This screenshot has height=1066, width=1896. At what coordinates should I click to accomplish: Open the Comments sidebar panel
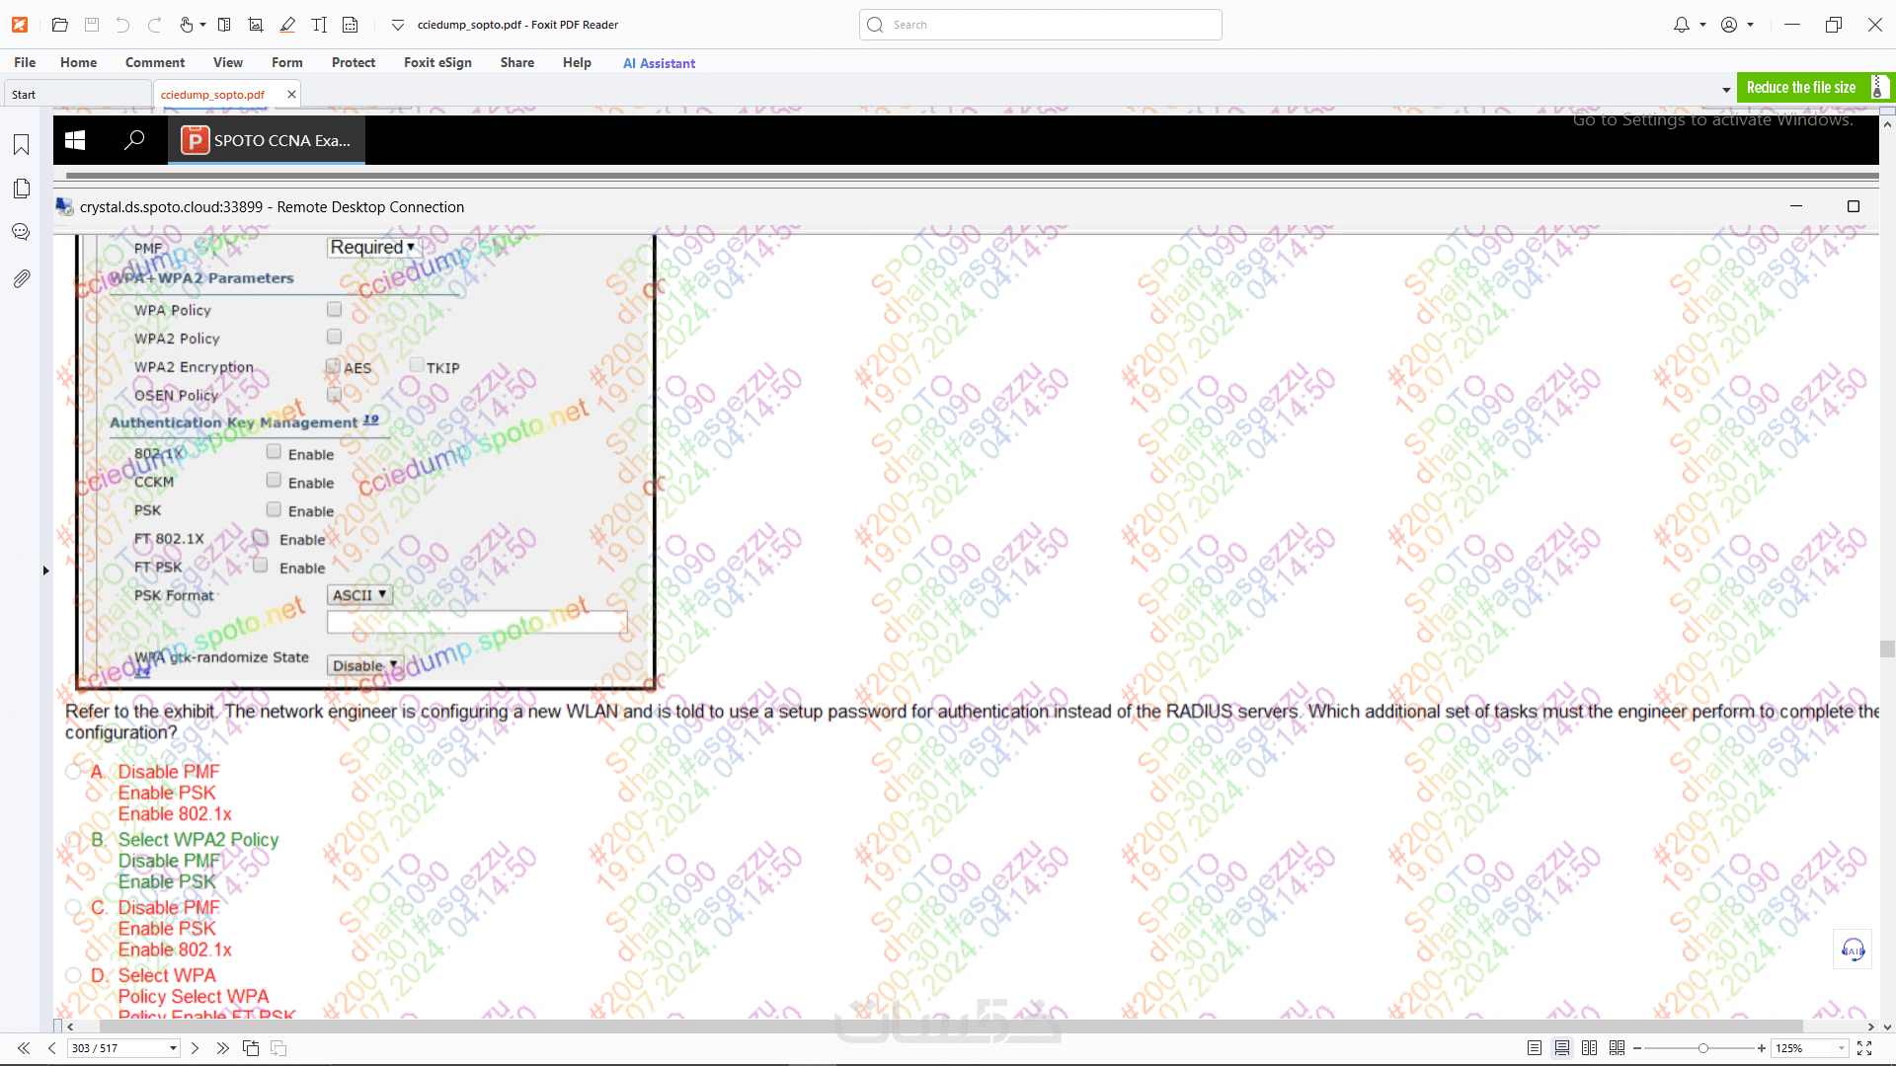[21, 232]
